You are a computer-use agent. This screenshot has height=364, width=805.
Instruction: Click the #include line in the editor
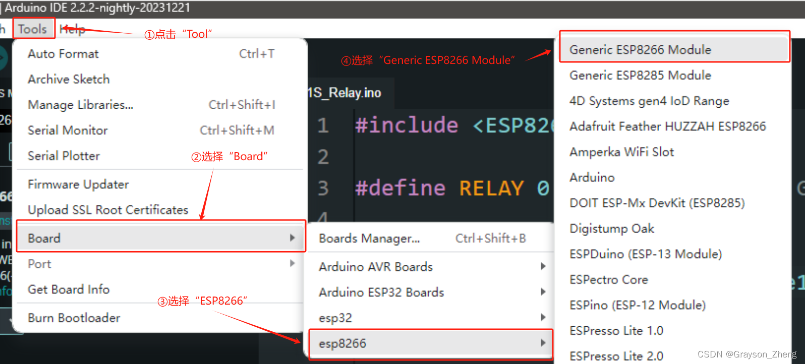coord(454,125)
